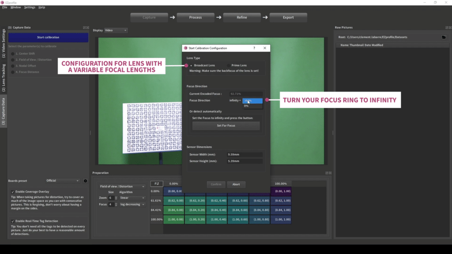Click the dialog help question mark
The width and height of the screenshot is (452, 254).
point(254,48)
